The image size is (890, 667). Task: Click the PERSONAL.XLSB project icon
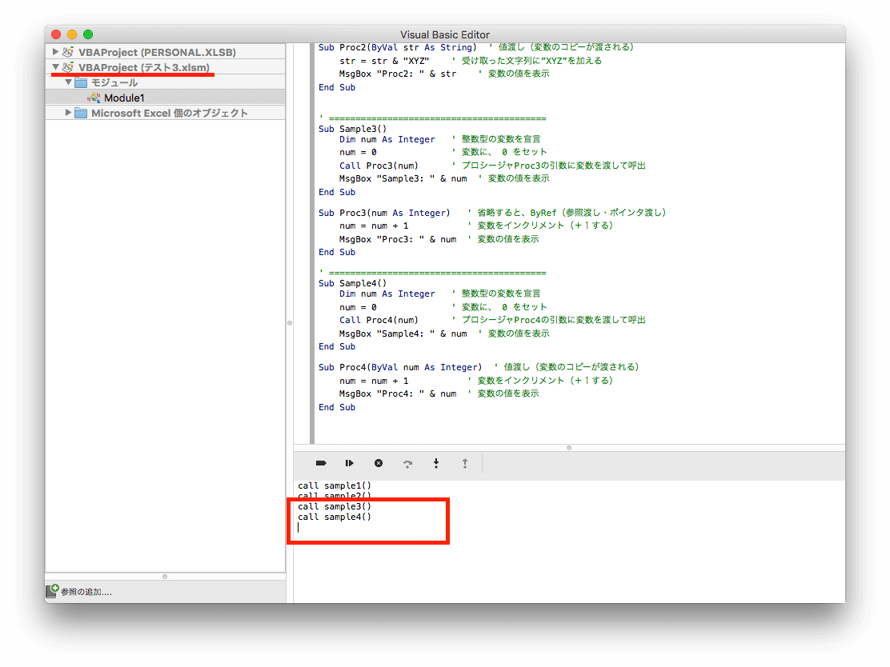(x=67, y=52)
